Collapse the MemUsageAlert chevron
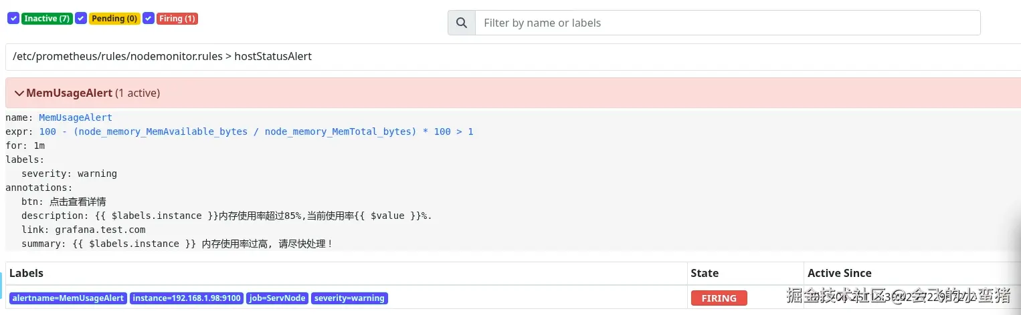The image size is (1021, 315). (19, 93)
